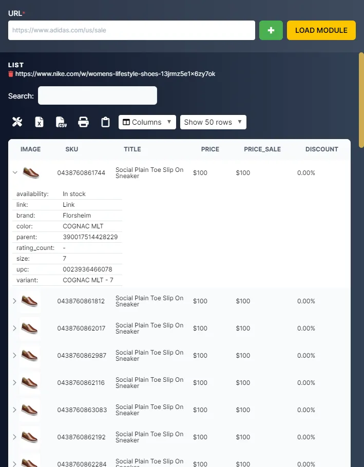Screen dimensions: 364x467
Task: Click the size value 7
Action: click(64, 259)
